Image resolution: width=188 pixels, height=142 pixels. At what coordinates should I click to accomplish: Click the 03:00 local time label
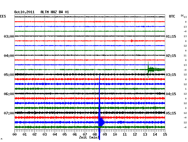(x=9, y=36)
